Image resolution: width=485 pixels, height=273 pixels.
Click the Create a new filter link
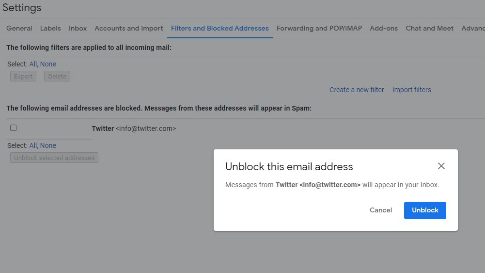click(357, 90)
